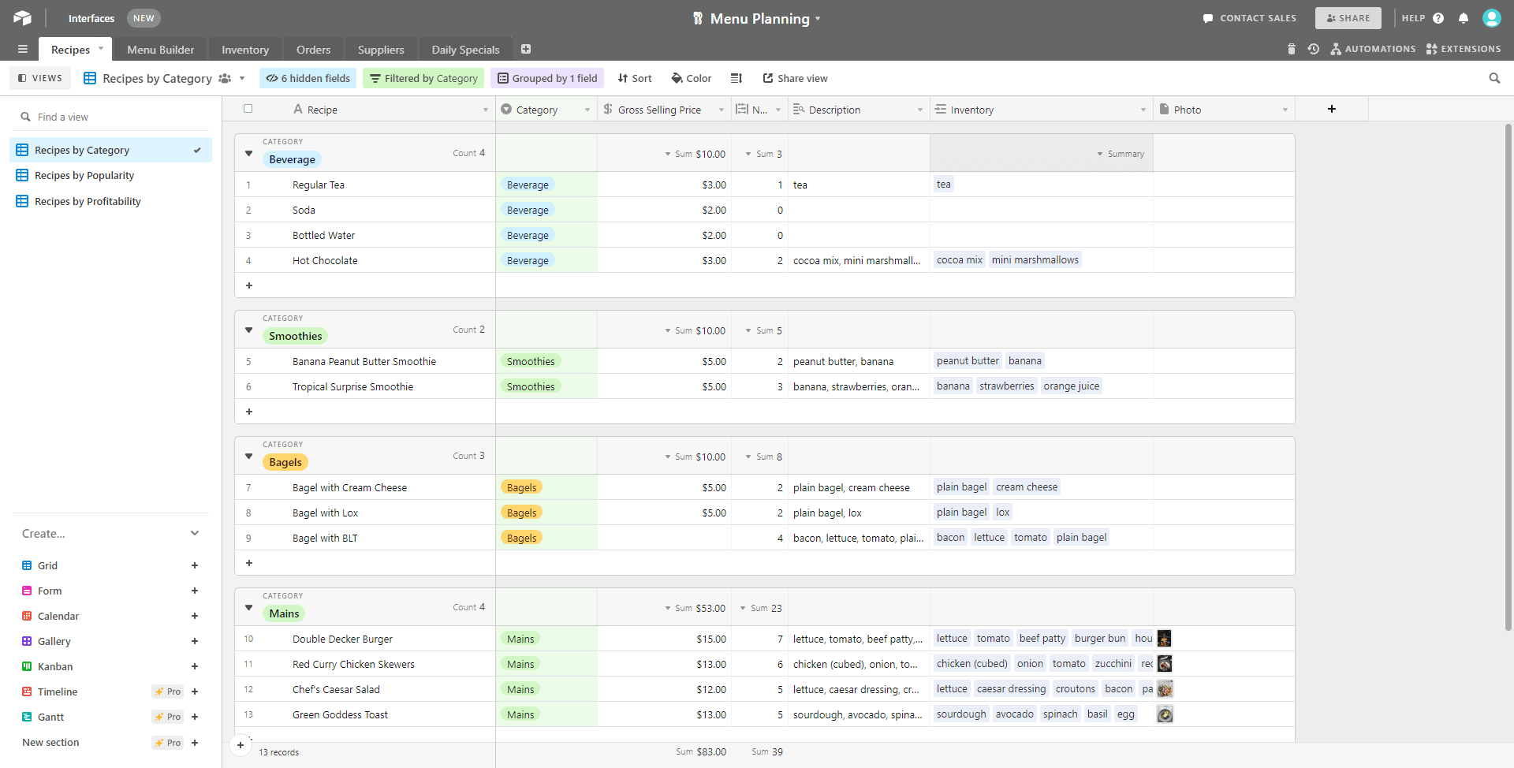1514x768 pixels.
Task: Open the trash icon in the top bar
Action: pyautogui.click(x=1291, y=49)
